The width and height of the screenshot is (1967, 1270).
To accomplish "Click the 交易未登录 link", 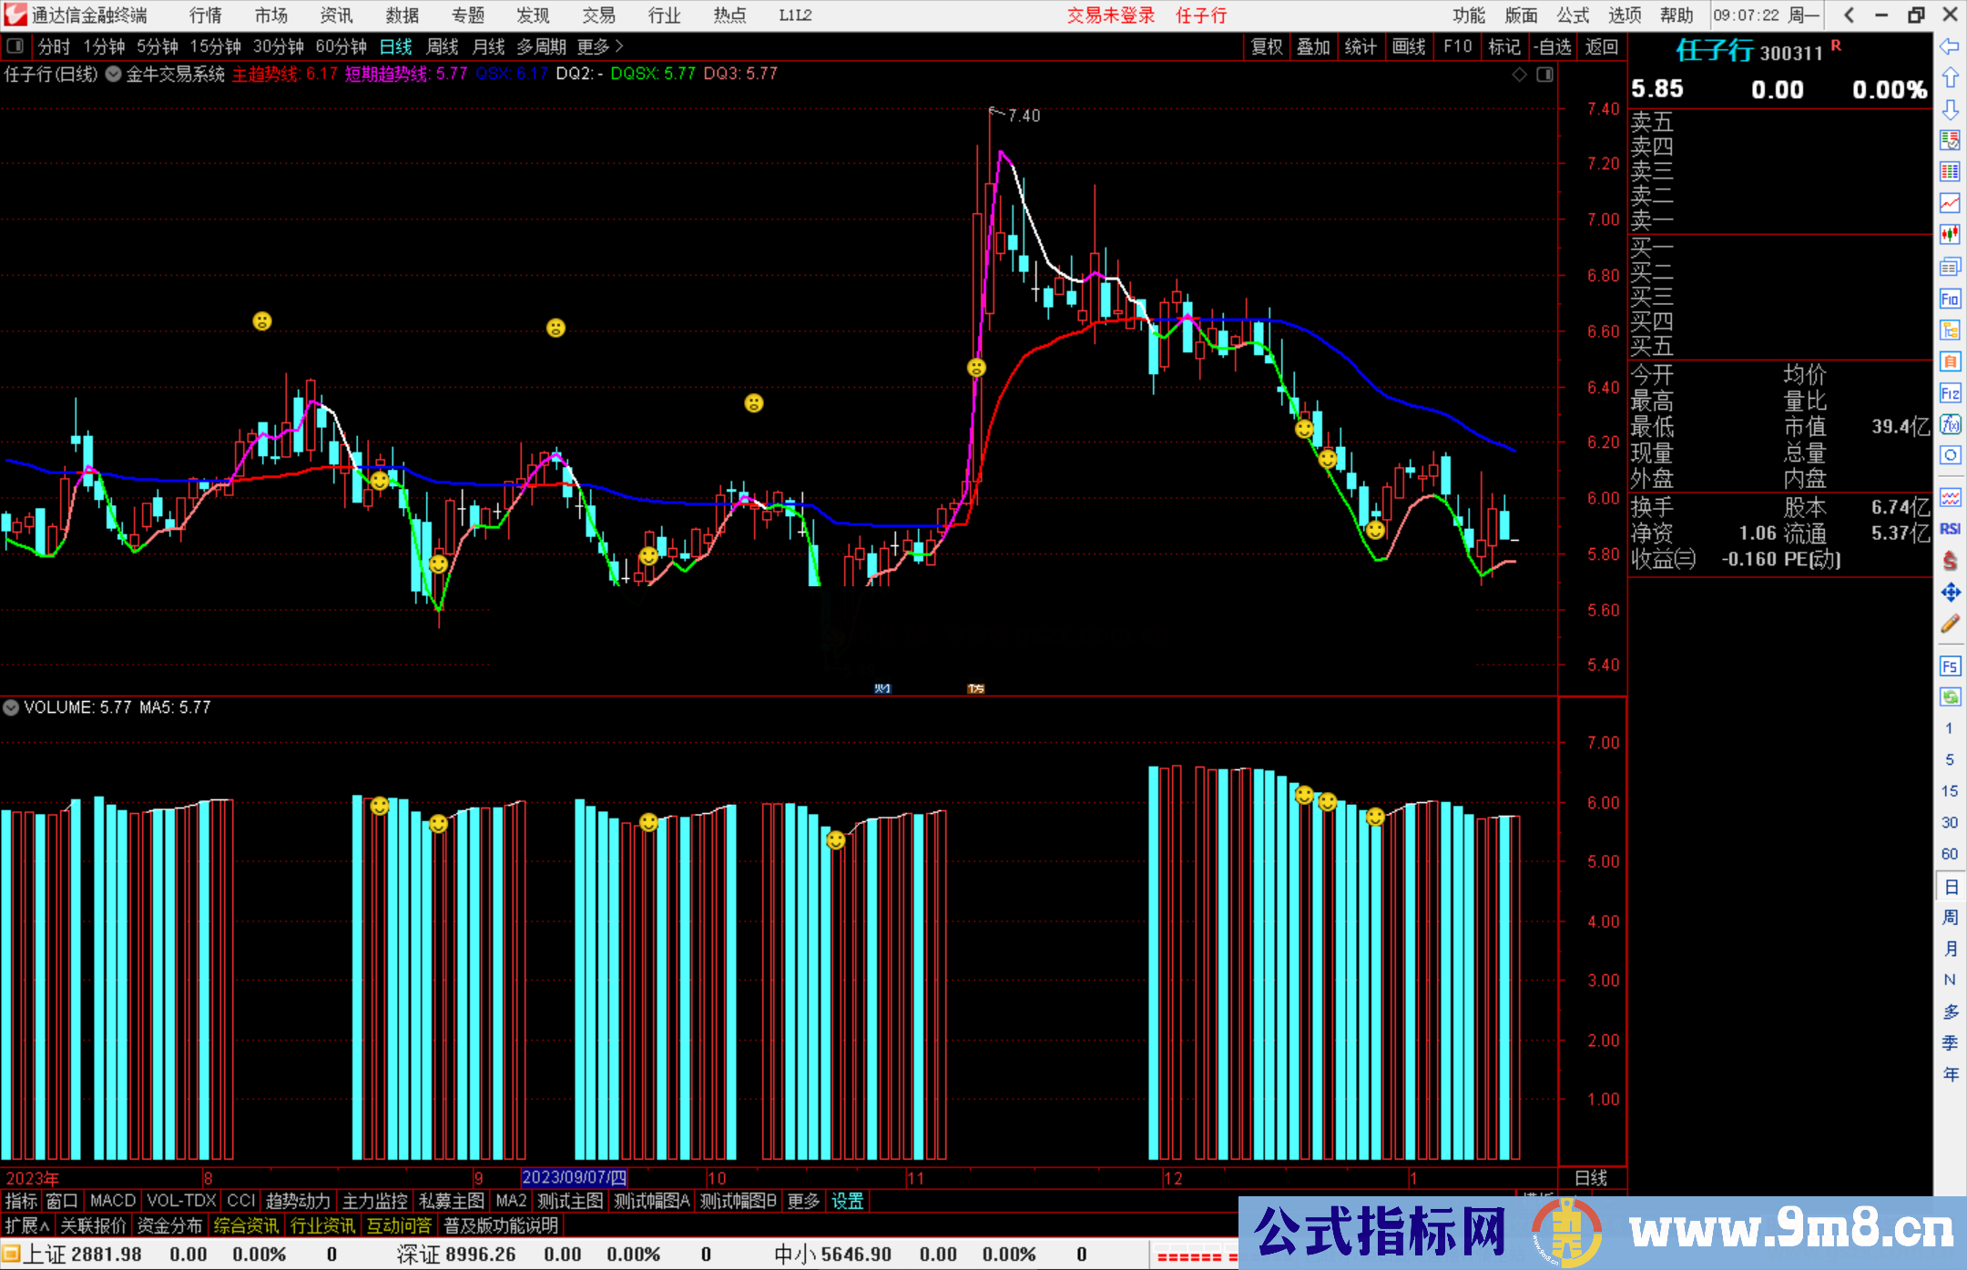I will coord(1110,15).
